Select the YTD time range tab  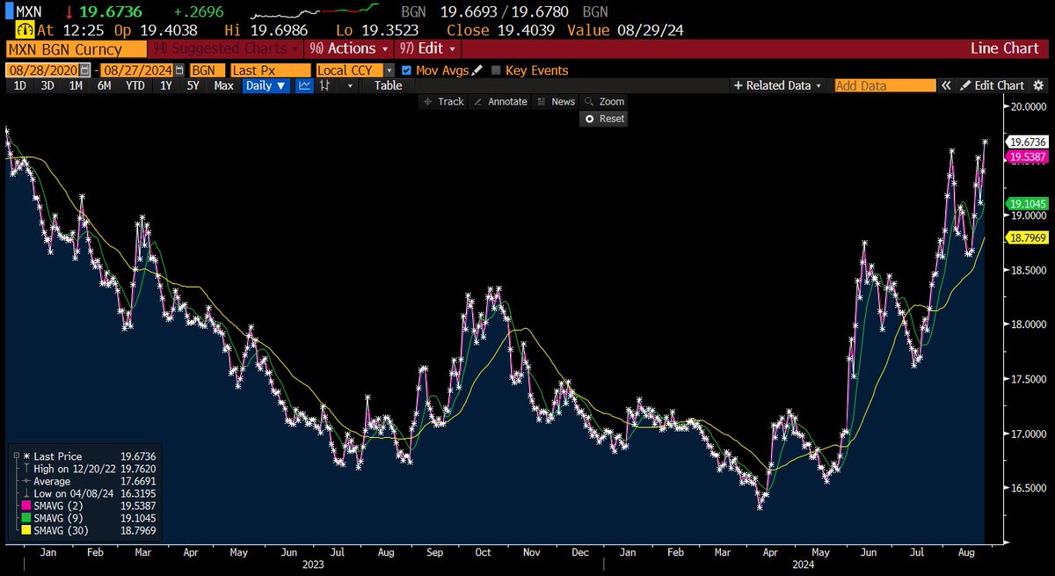135,85
